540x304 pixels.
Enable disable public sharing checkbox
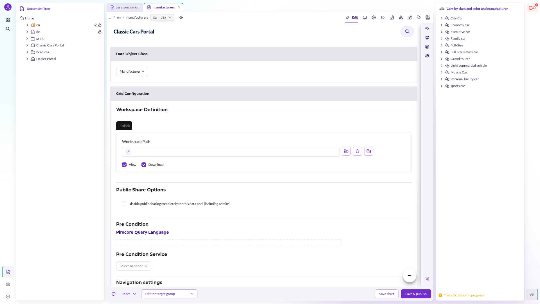tap(124, 204)
